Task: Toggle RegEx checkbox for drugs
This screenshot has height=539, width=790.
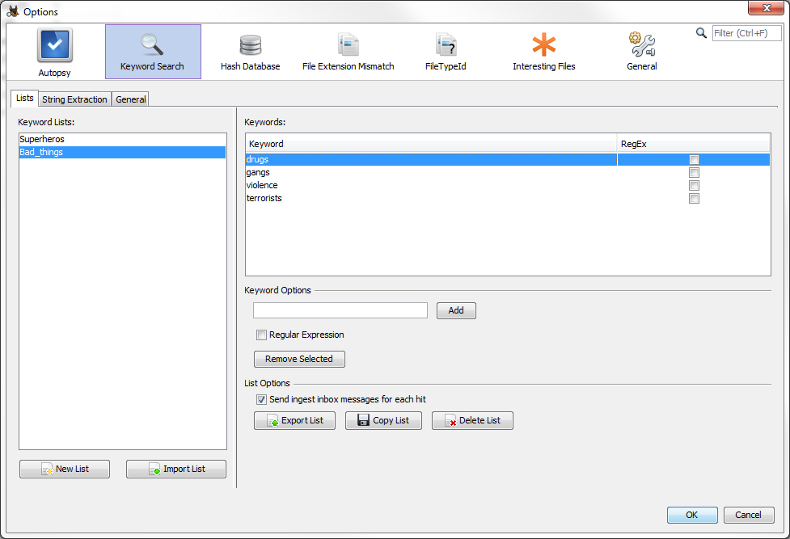Action: [694, 160]
